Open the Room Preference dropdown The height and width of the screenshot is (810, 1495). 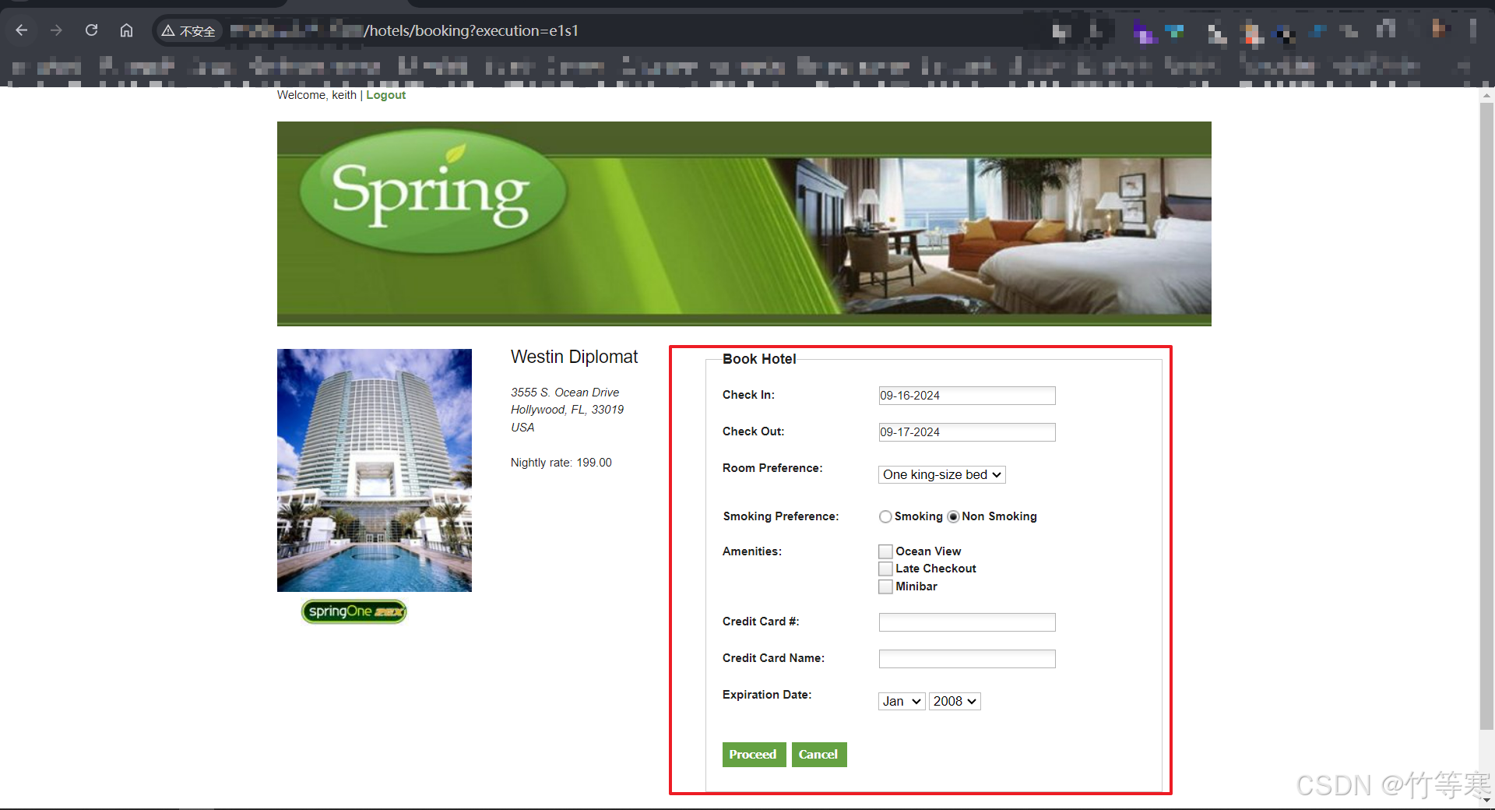tap(941, 474)
